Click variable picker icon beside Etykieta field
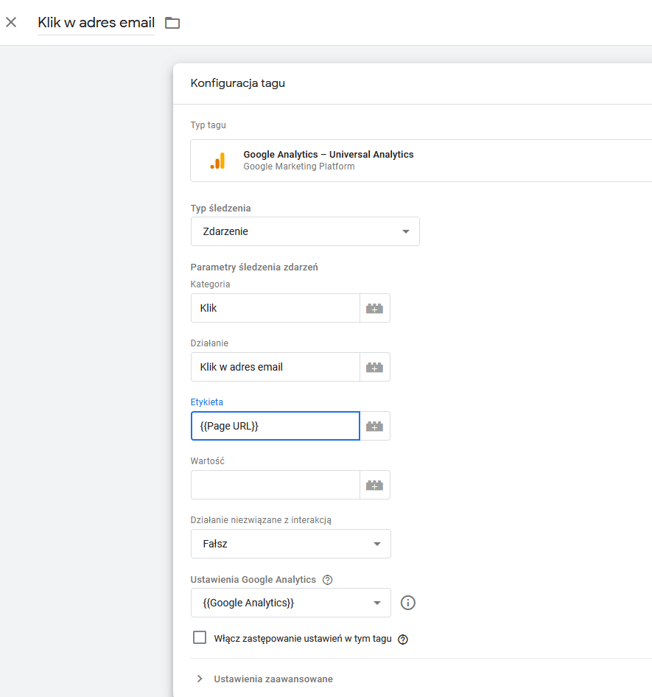 click(374, 426)
